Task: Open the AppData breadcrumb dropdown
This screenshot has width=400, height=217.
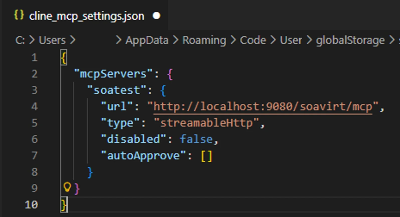Action: click(x=147, y=40)
